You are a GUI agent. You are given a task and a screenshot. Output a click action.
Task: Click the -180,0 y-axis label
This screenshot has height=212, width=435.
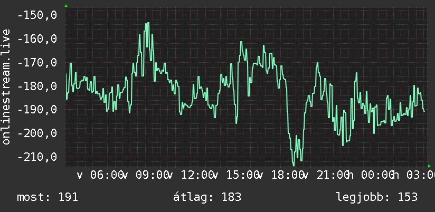click(37, 86)
